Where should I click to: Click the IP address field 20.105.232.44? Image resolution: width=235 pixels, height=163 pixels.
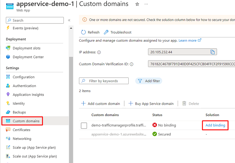182,52
